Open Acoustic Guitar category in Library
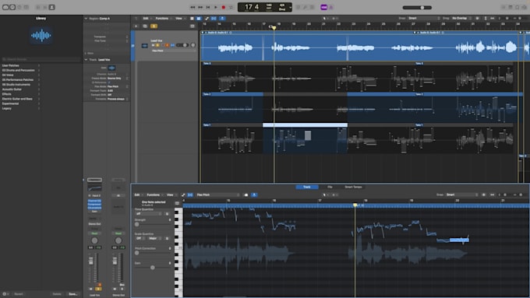This screenshot has height=298, width=530. point(12,89)
